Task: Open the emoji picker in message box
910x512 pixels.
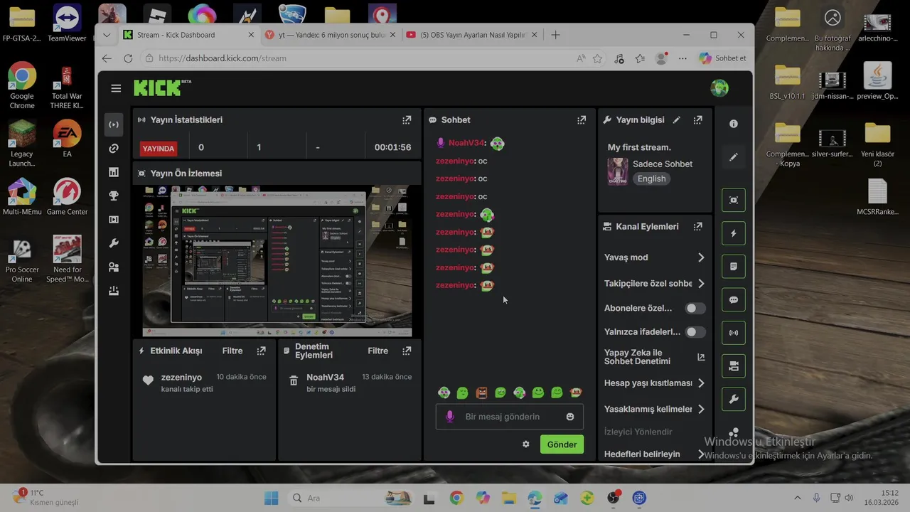Action: coord(570,417)
